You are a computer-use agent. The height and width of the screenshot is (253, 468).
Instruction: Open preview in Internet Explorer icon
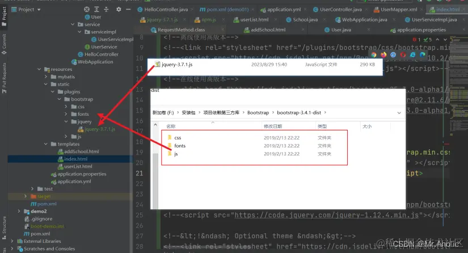pos(412,54)
